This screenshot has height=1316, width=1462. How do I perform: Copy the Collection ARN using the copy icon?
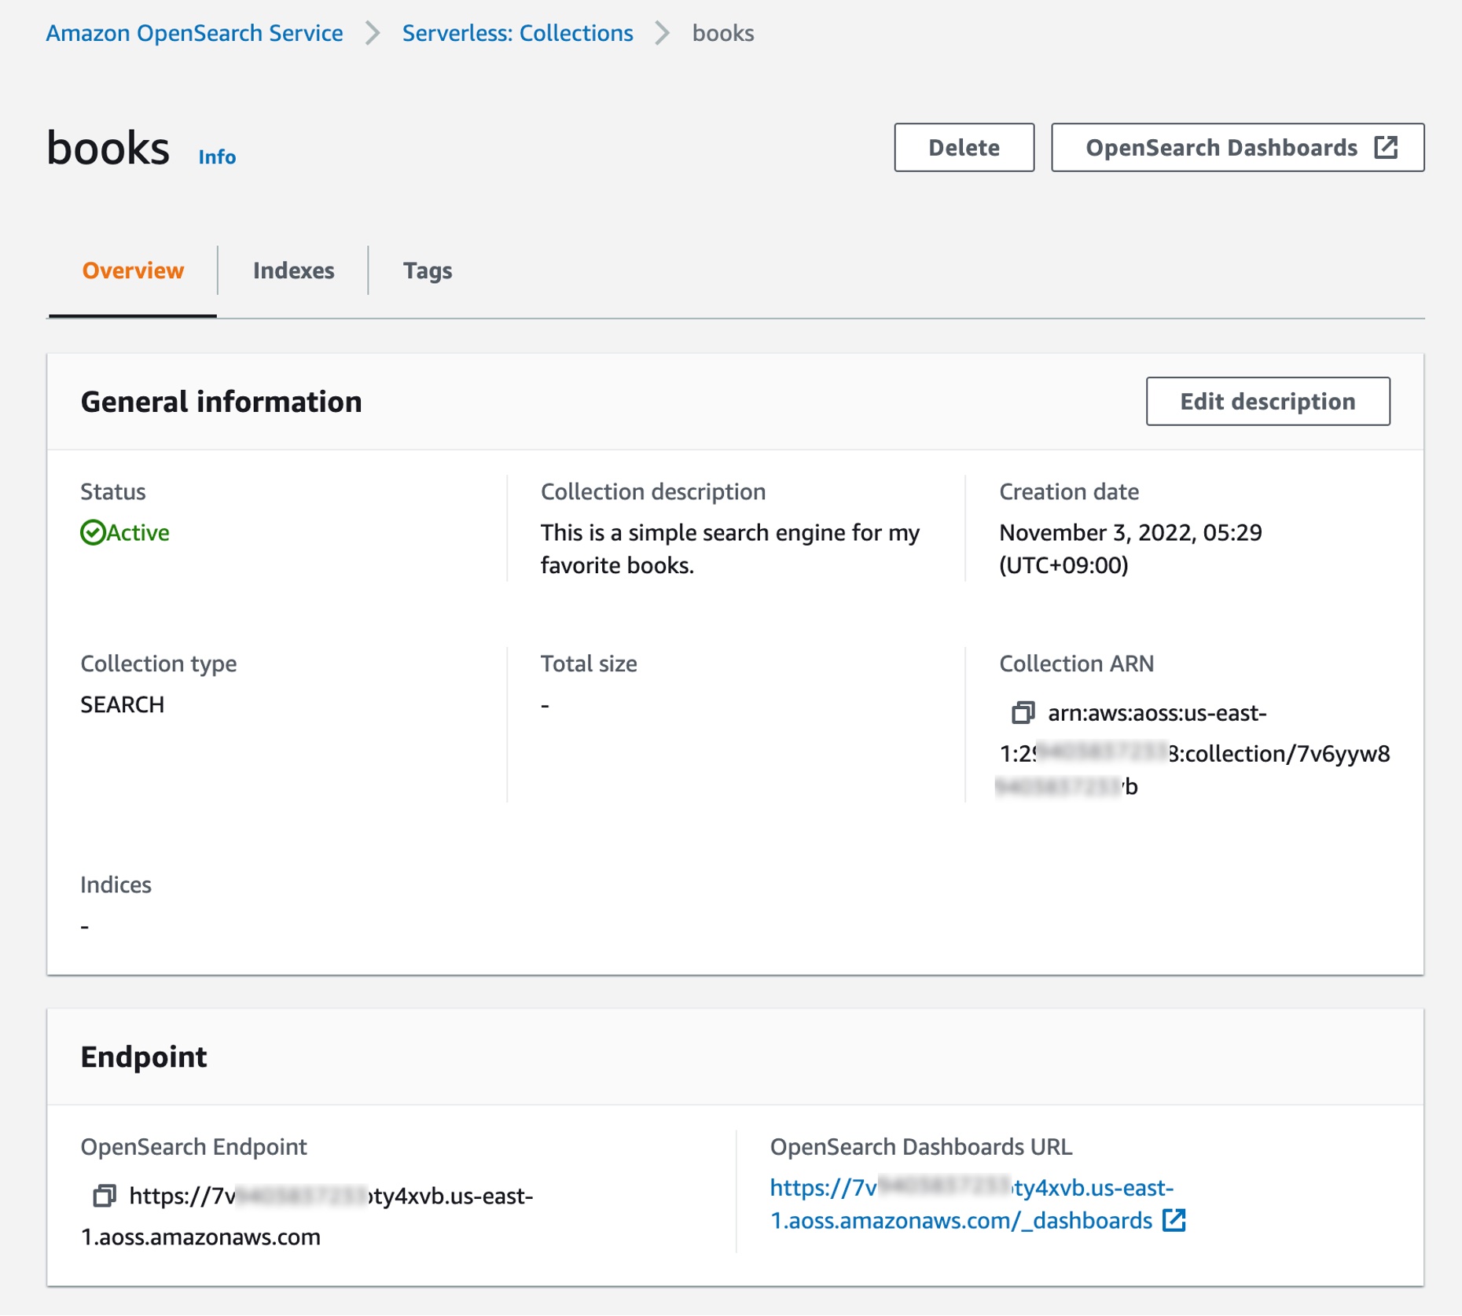pos(1023,714)
